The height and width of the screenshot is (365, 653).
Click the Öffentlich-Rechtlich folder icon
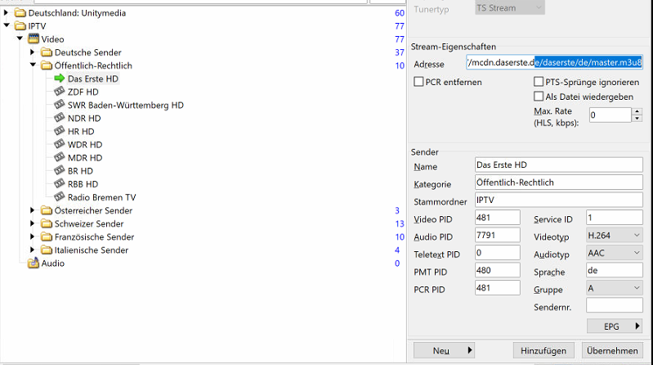pyautogui.click(x=47, y=65)
